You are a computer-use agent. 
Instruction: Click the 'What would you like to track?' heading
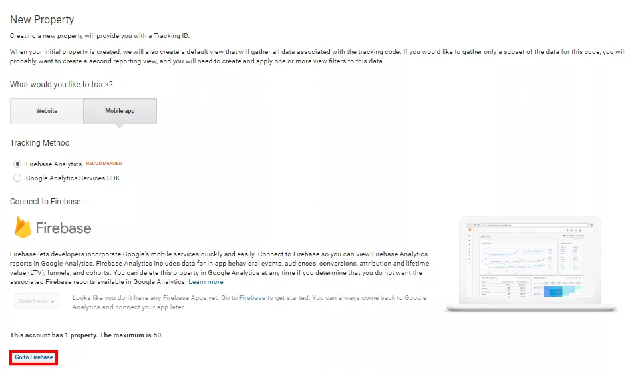point(61,84)
